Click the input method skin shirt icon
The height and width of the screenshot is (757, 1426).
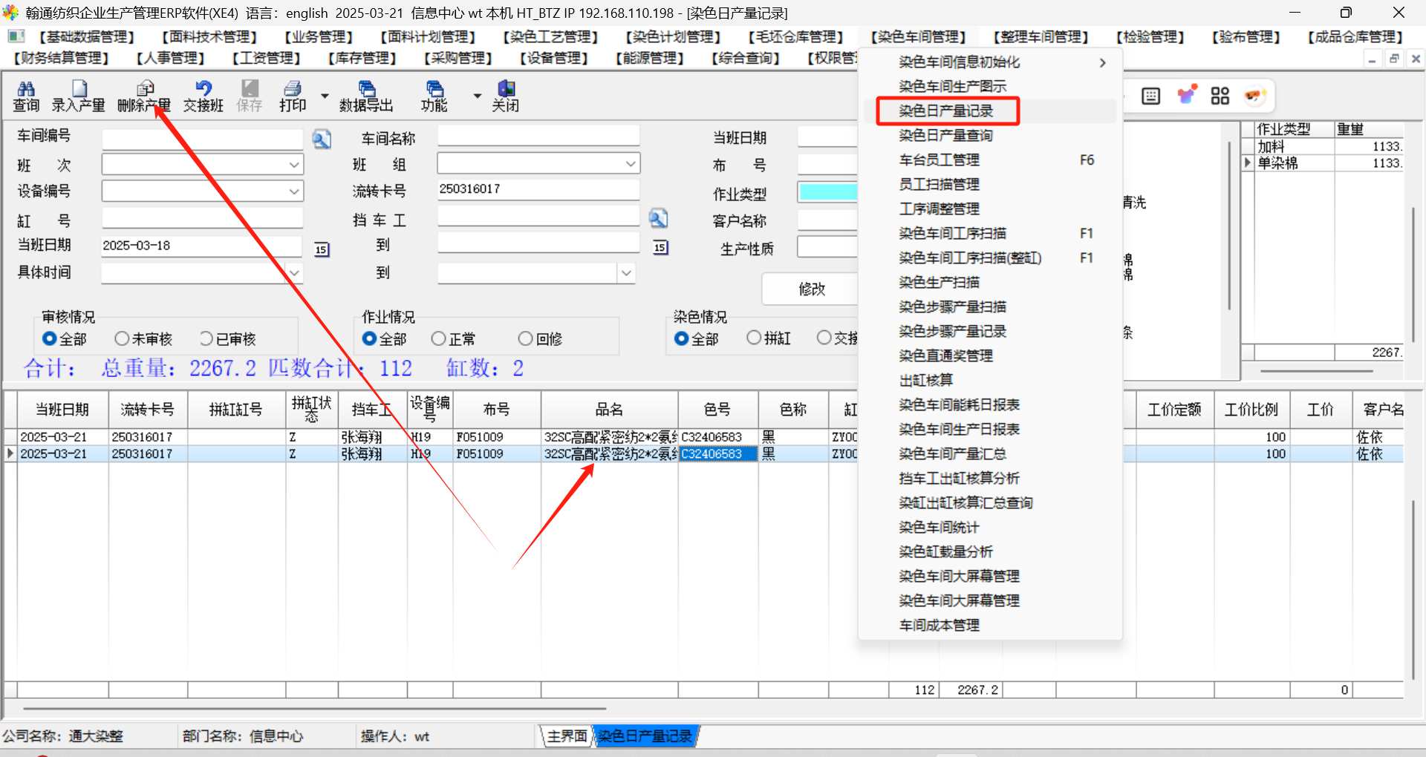coord(1187,95)
